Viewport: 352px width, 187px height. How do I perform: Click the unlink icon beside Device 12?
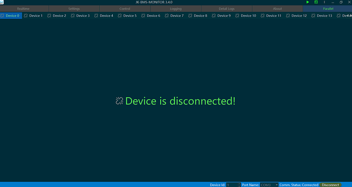288,16
